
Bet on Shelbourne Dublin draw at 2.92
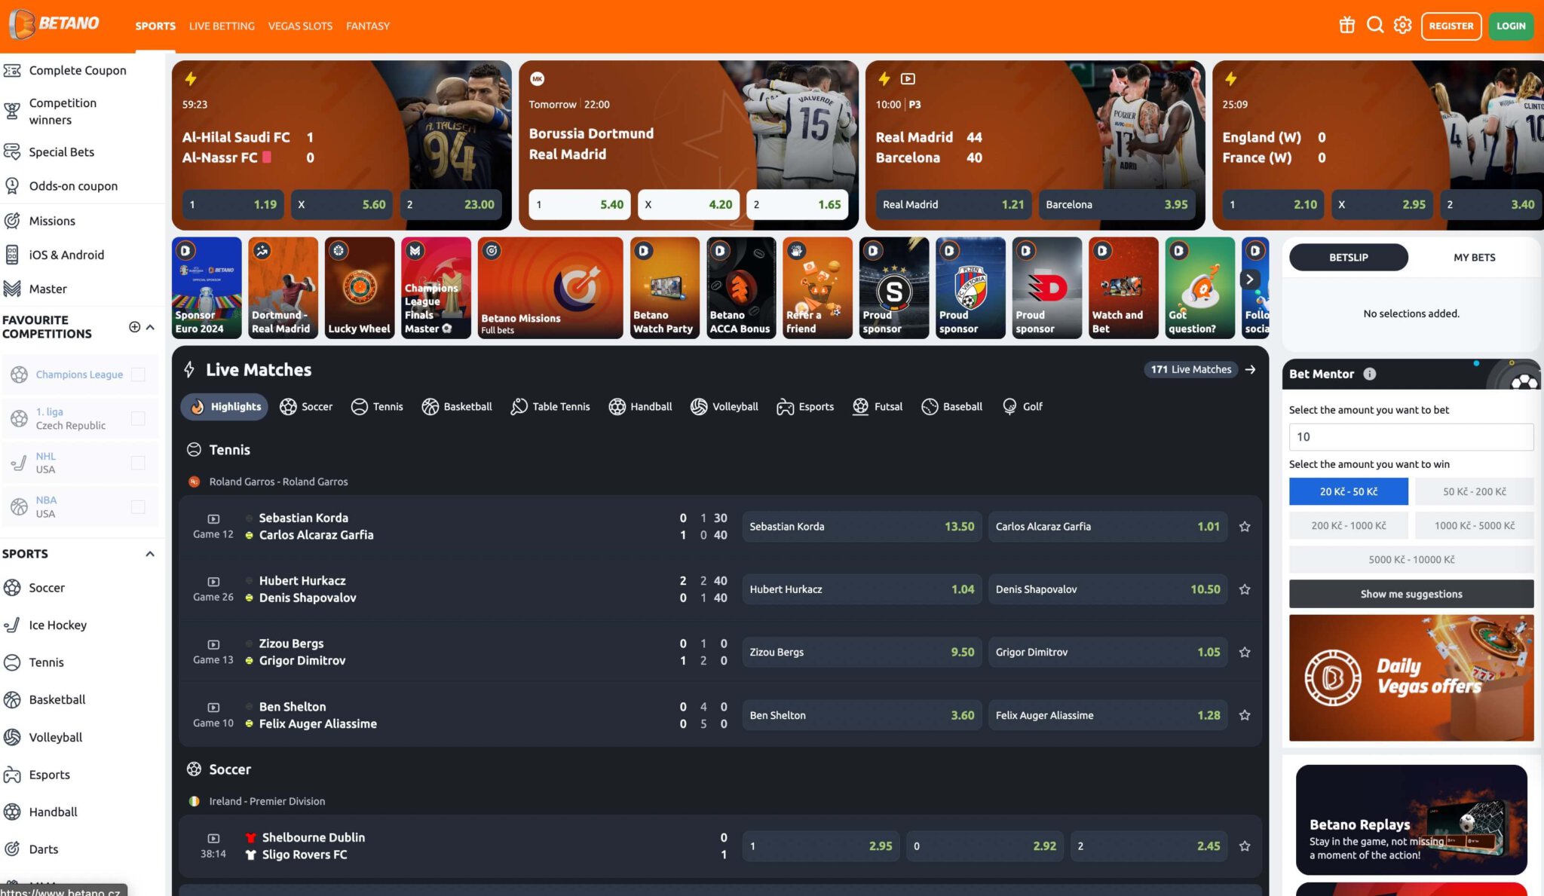click(x=985, y=846)
